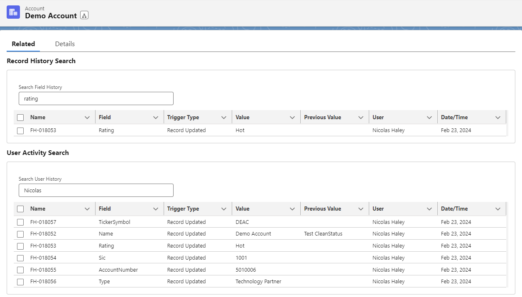This screenshot has height=297, width=522.
Task: Click the User Activity Search heading
Action: 38,153
